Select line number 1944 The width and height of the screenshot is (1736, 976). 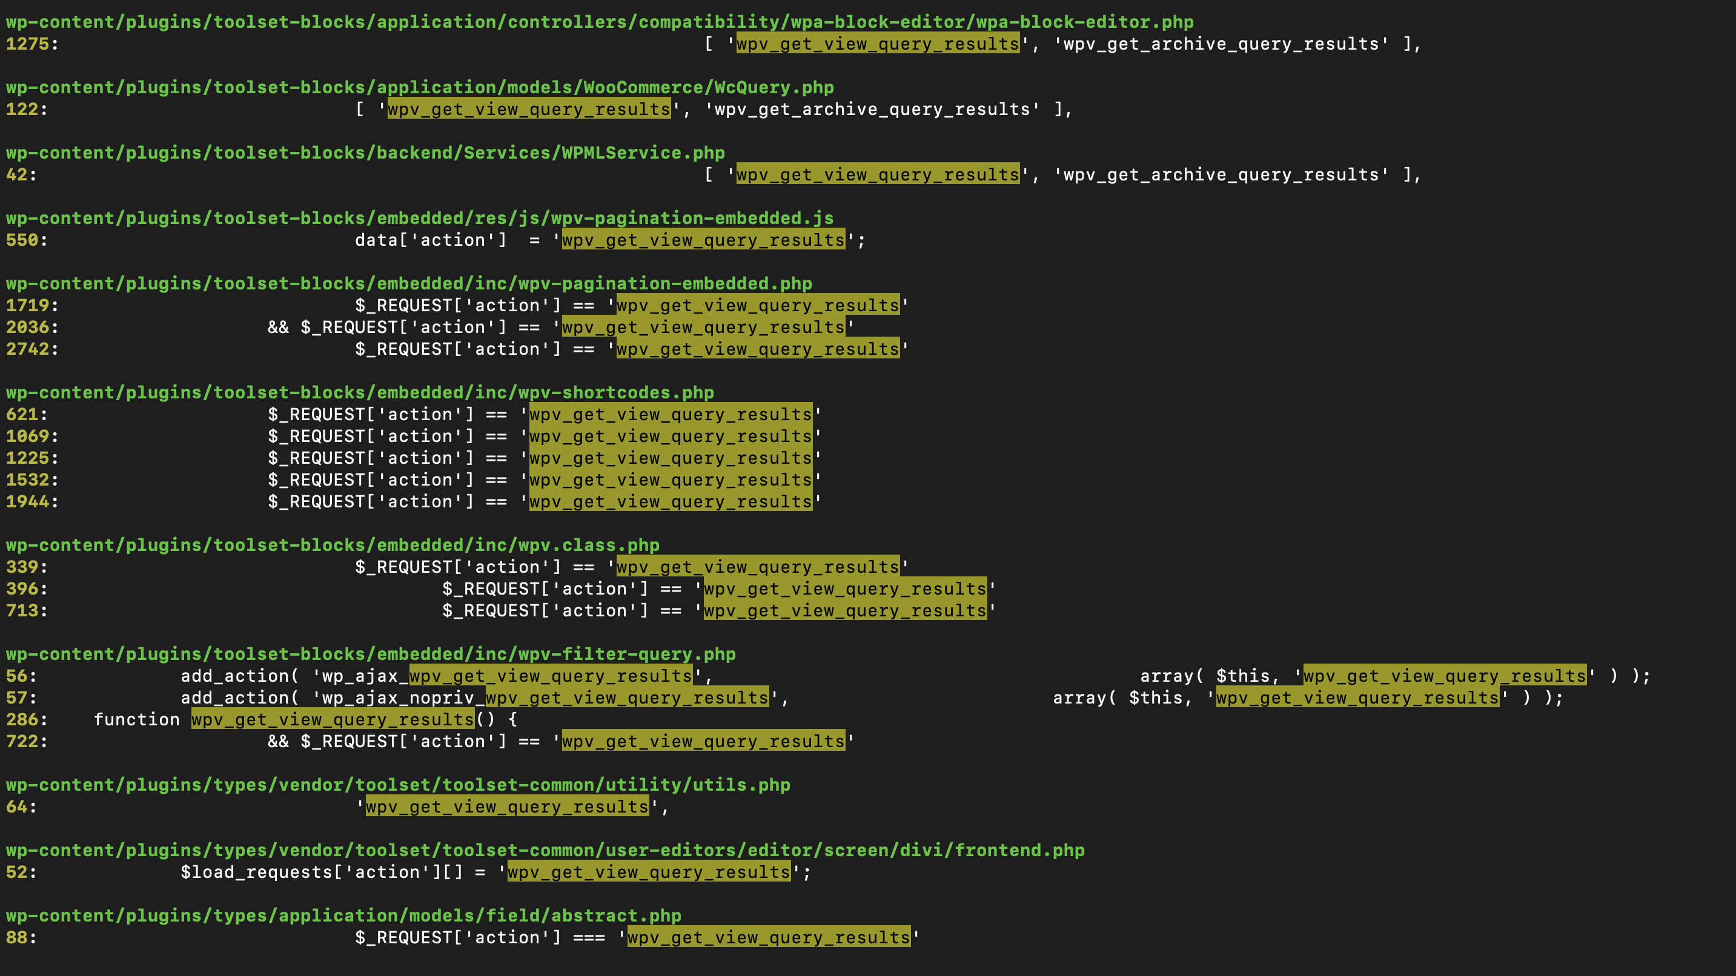click(x=27, y=502)
